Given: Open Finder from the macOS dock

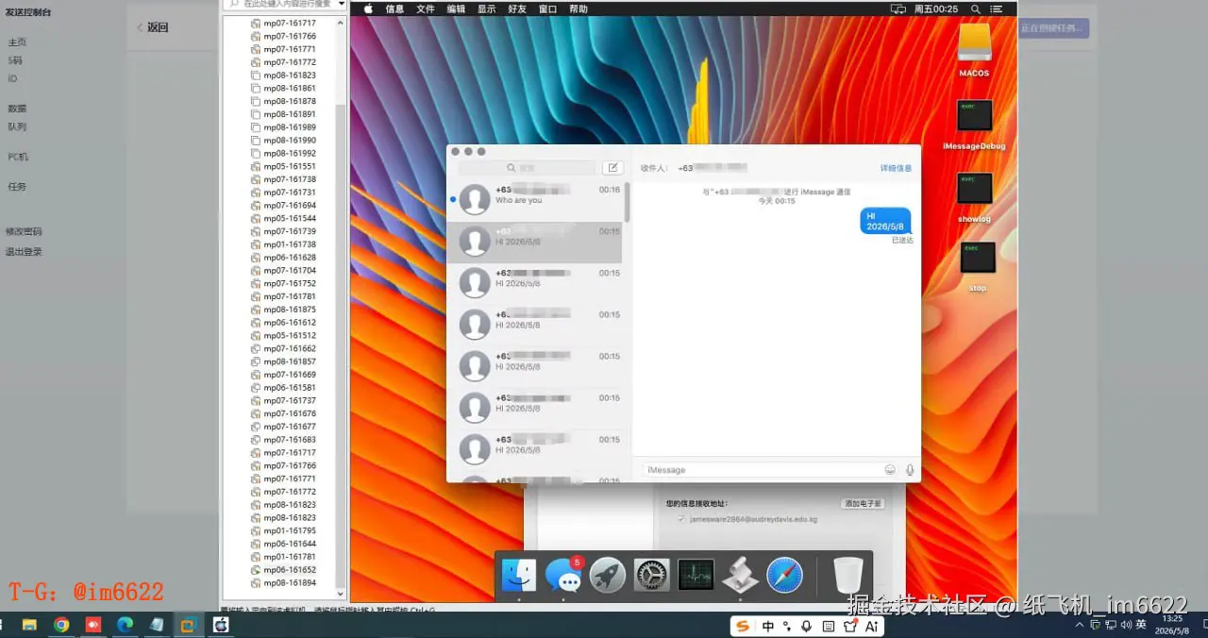Looking at the screenshot, I should (519, 575).
